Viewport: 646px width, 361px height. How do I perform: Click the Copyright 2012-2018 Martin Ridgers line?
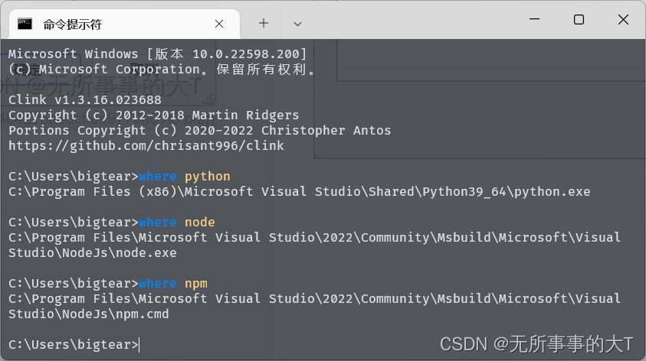[x=154, y=115]
